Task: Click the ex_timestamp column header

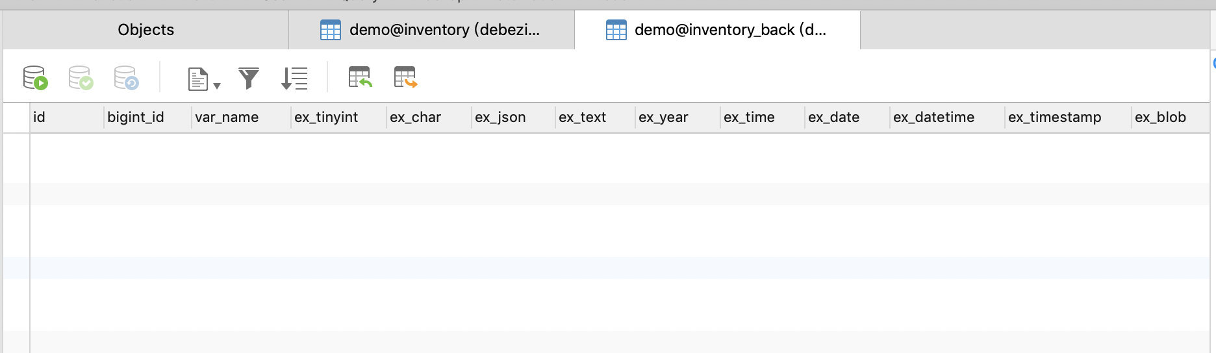Action: tap(1054, 117)
